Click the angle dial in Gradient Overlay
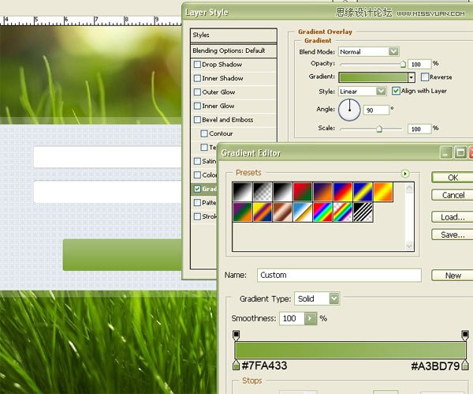The height and width of the screenshot is (394, 473). pyautogui.click(x=349, y=110)
